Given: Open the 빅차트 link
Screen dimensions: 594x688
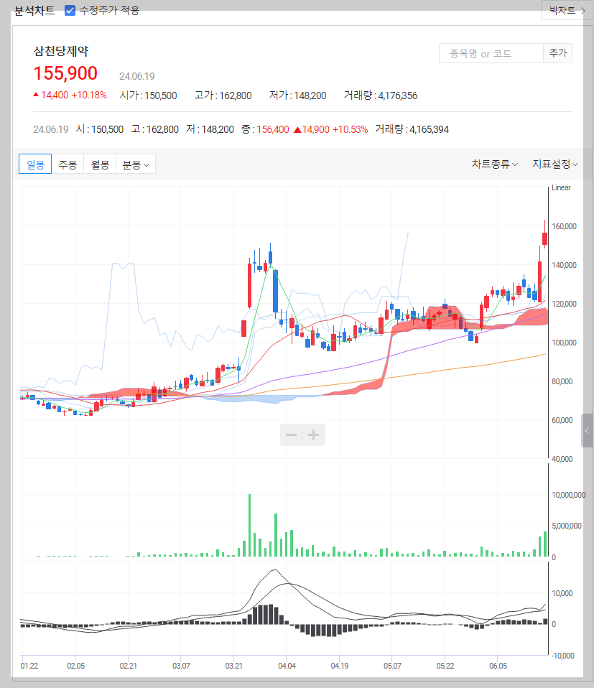Looking at the screenshot, I should coord(567,10).
